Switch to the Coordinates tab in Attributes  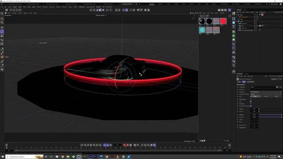[x=250, y=82]
